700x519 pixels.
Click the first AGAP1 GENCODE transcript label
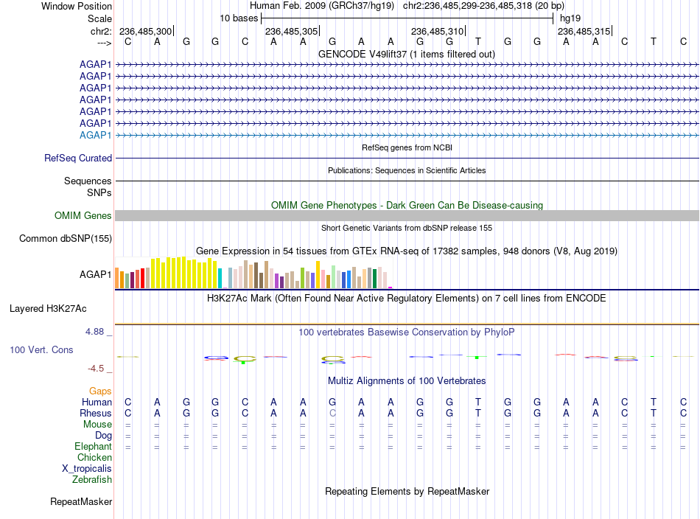tap(95, 64)
